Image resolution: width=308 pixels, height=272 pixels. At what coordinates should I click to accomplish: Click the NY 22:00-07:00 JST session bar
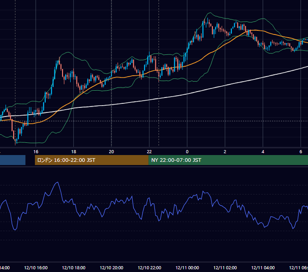tap(228, 160)
